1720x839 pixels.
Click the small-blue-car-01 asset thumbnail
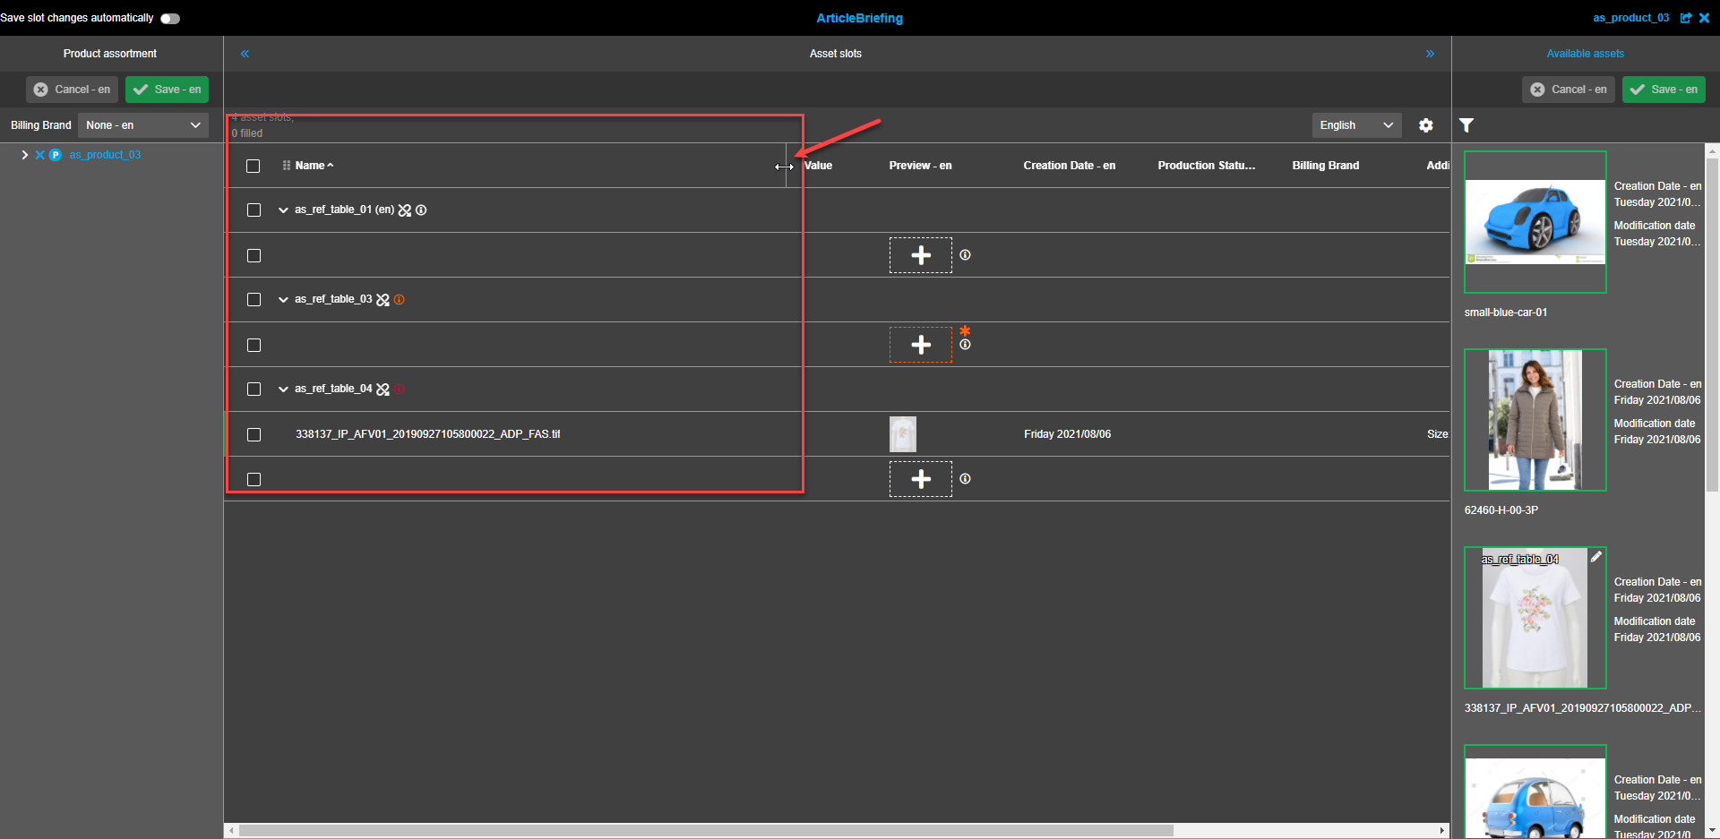(1535, 220)
